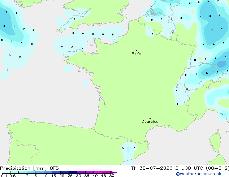Click the '(00+312)' forecast offset text
The width and height of the screenshot is (229, 177).
click(217, 168)
